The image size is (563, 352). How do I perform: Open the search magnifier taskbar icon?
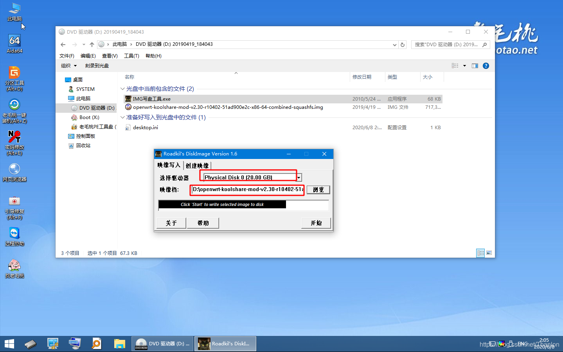pyautogui.click(x=96, y=344)
